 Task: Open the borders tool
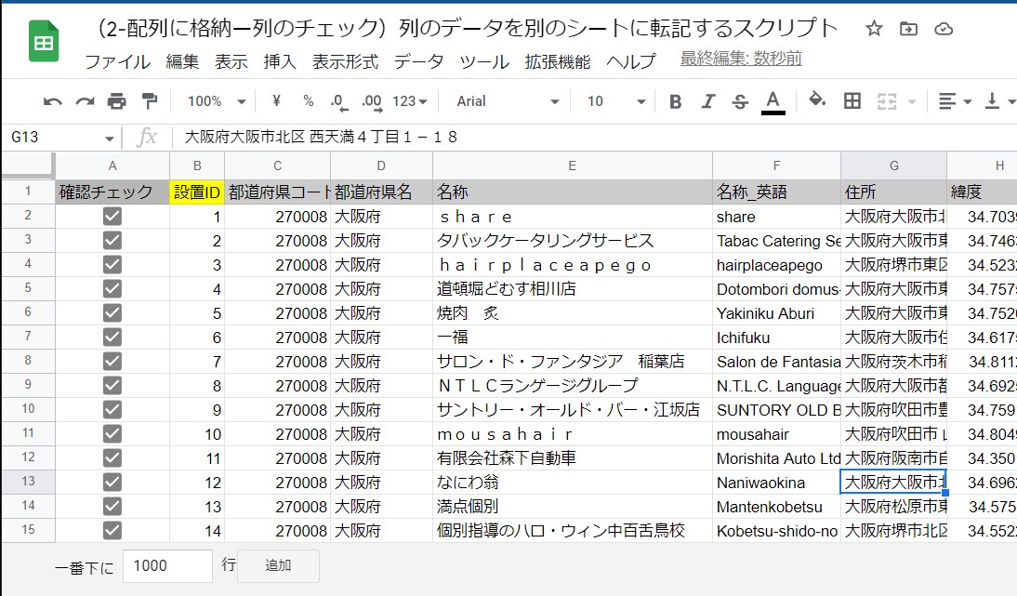click(x=852, y=101)
